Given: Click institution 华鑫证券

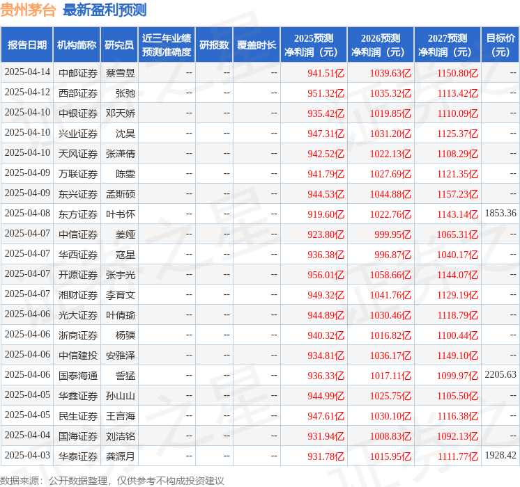Looking at the screenshot, I should pyautogui.click(x=78, y=396).
